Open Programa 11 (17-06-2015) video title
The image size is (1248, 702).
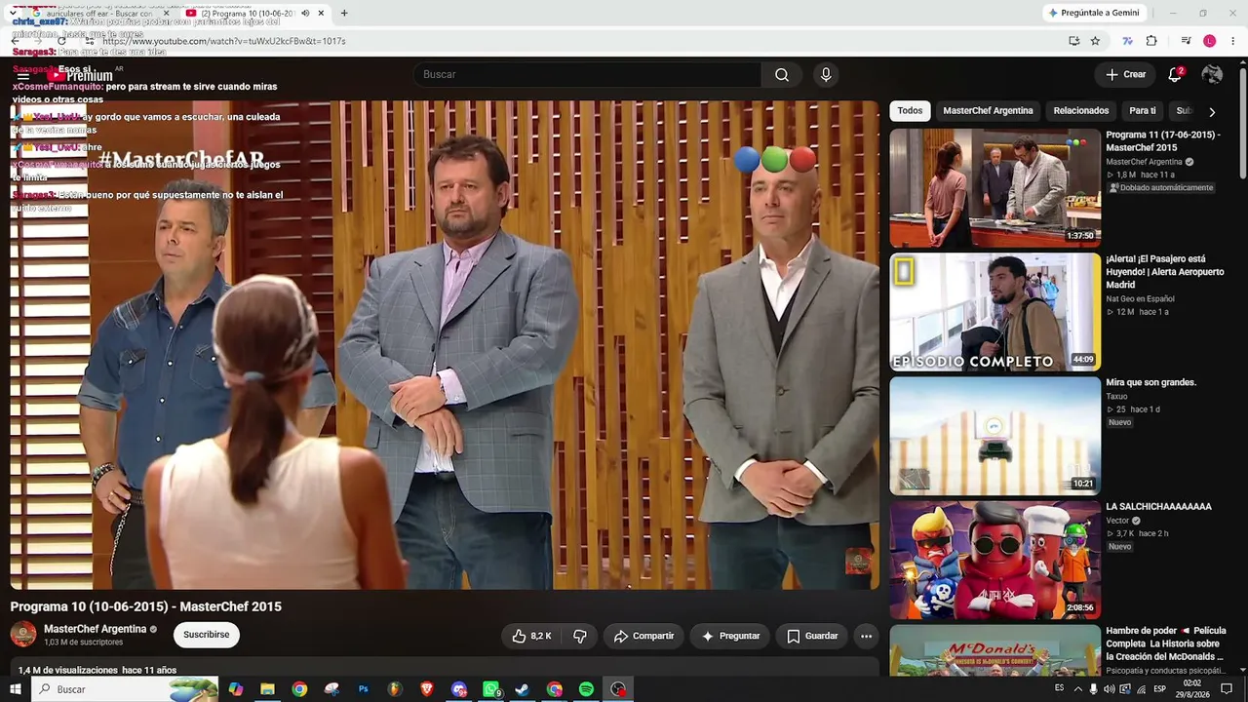click(1163, 141)
